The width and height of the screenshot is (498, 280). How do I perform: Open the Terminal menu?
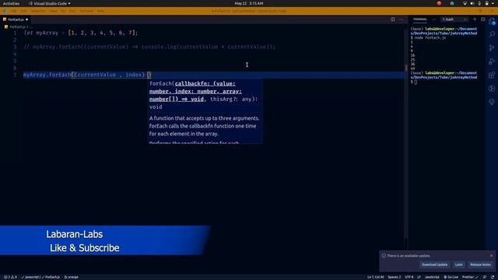(86, 11)
